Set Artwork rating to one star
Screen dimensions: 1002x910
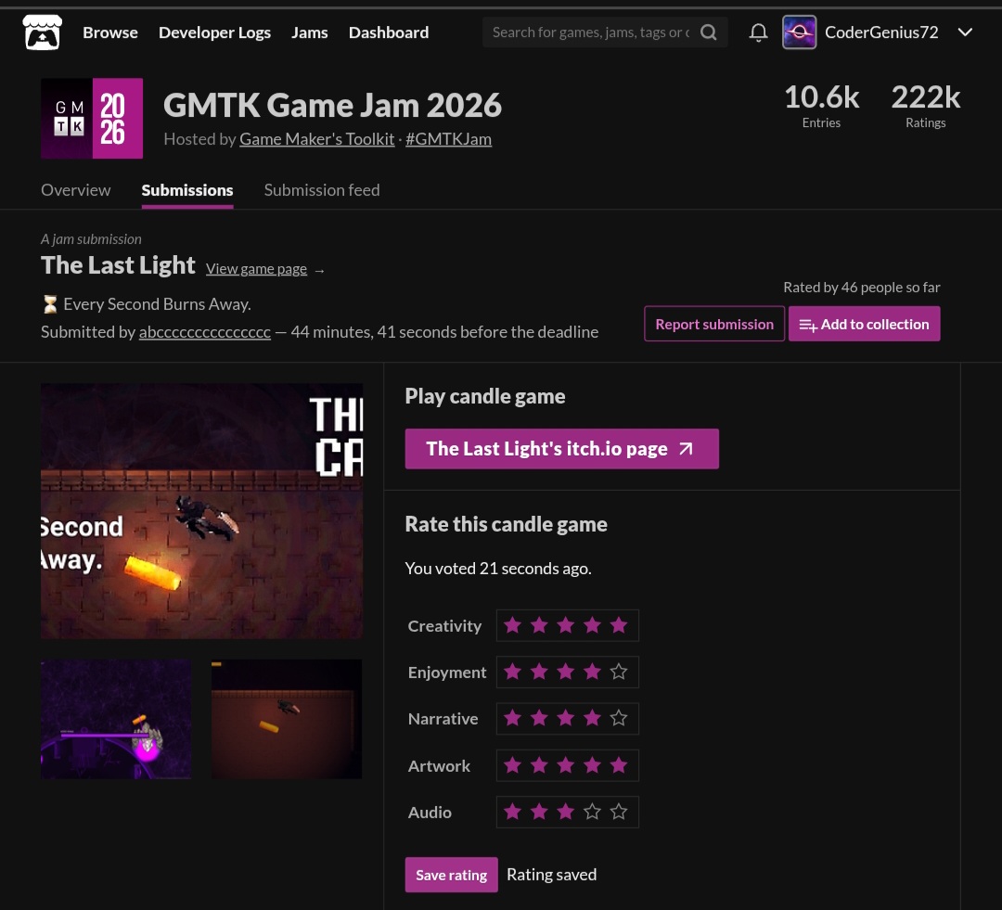(512, 765)
